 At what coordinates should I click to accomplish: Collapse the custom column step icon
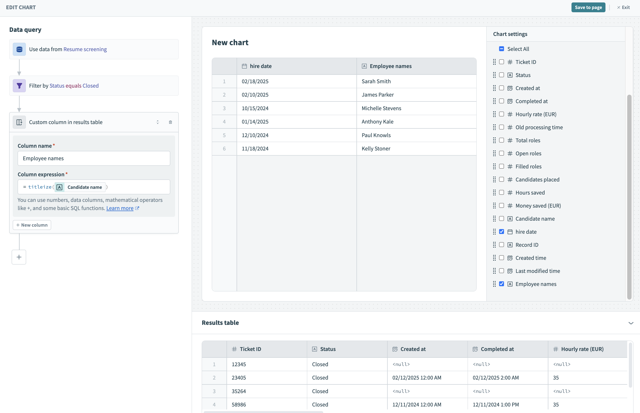click(158, 122)
